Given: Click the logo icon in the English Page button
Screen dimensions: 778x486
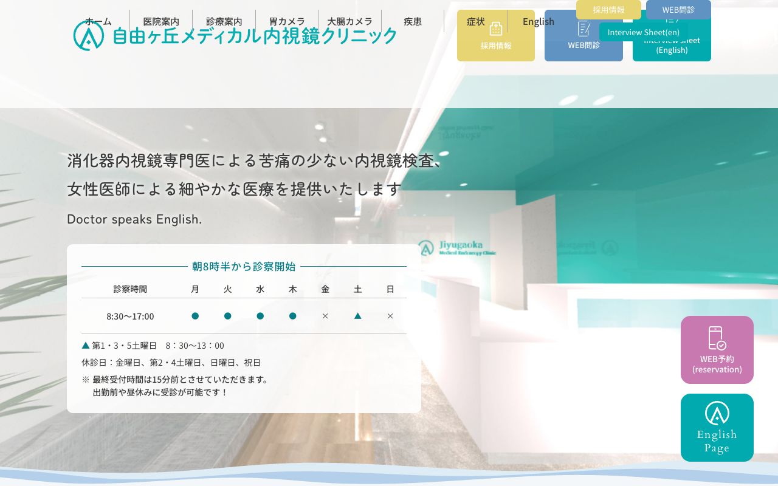Looking at the screenshot, I should (717, 413).
